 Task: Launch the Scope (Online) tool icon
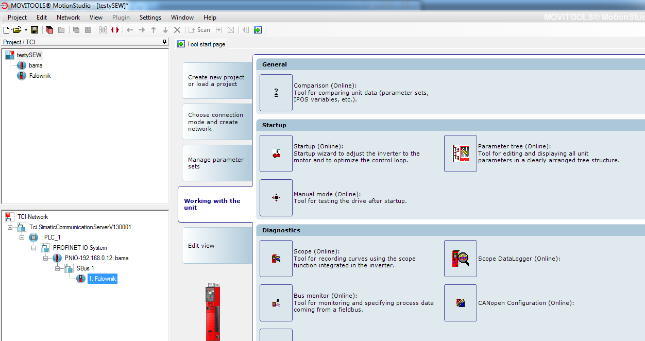click(276, 259)
